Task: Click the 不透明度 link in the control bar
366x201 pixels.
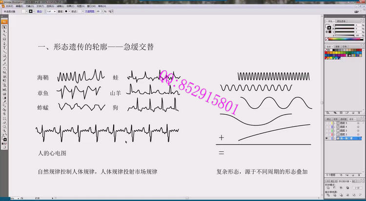Action: click(x=89, y=11)
